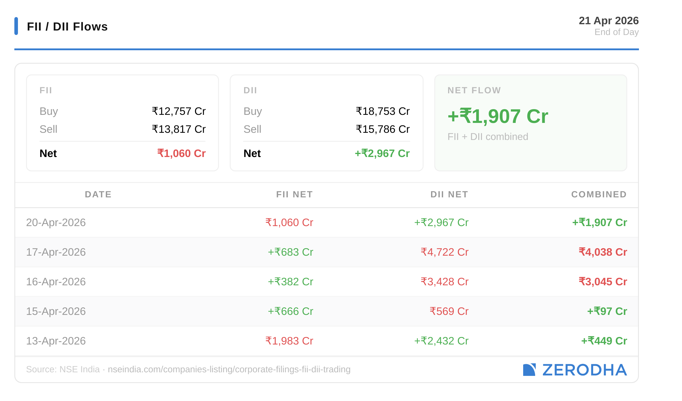Click the FII / DII Flows title
Screen dimensions: 682x401
point(67,27)
